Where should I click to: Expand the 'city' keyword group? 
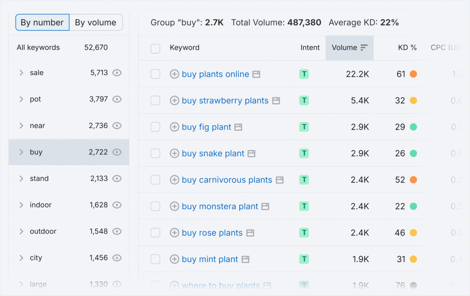21,257
